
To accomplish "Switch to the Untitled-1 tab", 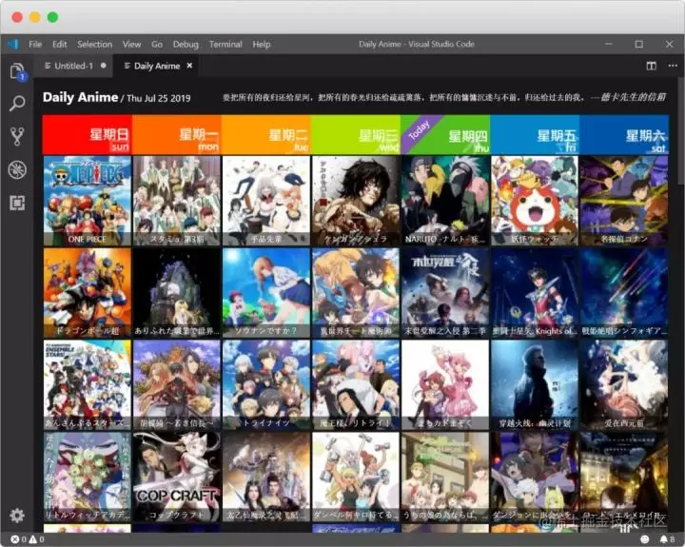I will (73, 66).
